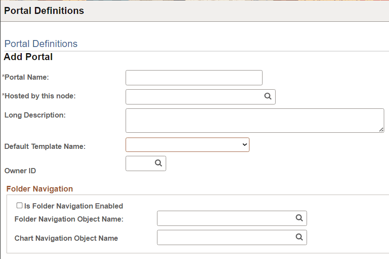The height and width of the screenshot is (259, 389).
Task: Click the Folder Navigation section header
Action: (40, 188)
